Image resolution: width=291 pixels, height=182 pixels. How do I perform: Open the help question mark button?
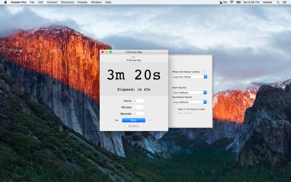[x=204, y=72]
